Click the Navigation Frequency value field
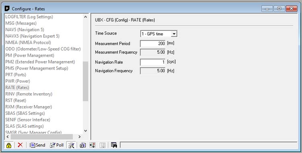Screen dimensions: 302x153 click(153, 71)
